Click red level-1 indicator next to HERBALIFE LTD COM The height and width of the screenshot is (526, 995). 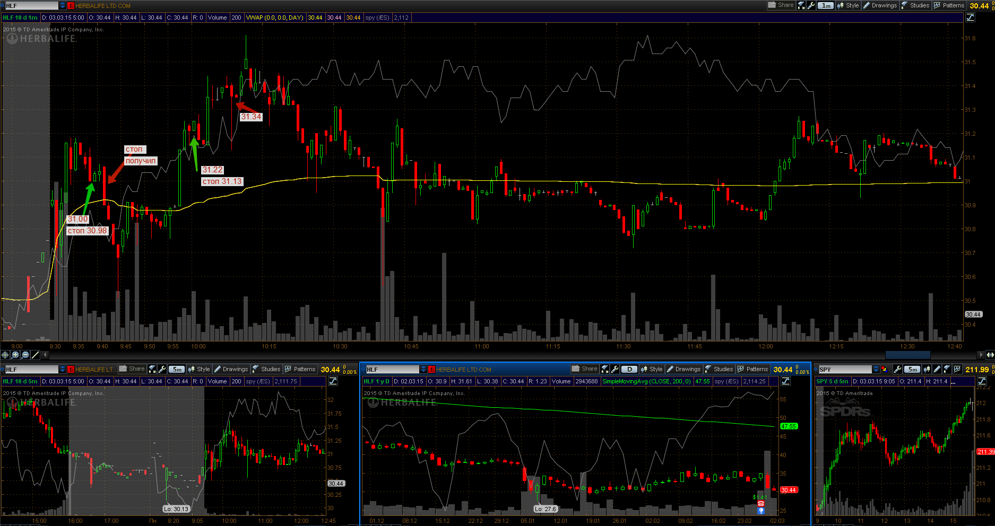tap(71, 6)
